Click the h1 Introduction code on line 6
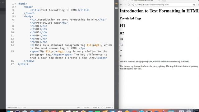 point(68,20)
